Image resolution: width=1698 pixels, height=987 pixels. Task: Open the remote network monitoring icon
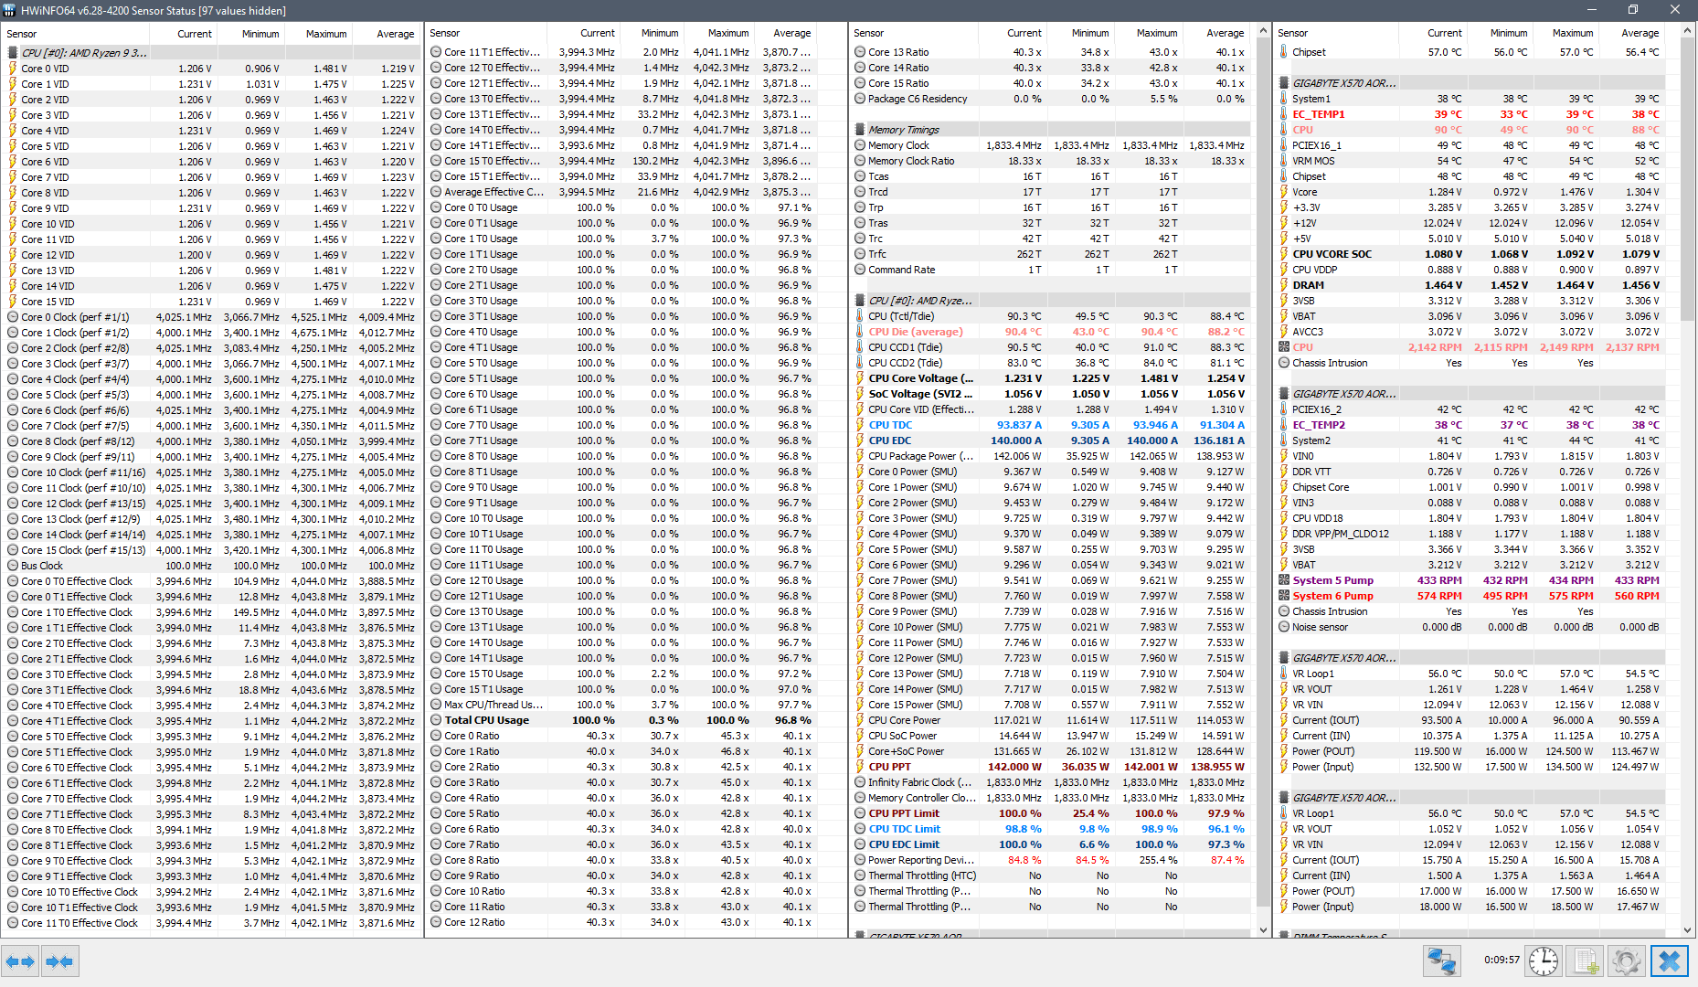pos(1442,961)
